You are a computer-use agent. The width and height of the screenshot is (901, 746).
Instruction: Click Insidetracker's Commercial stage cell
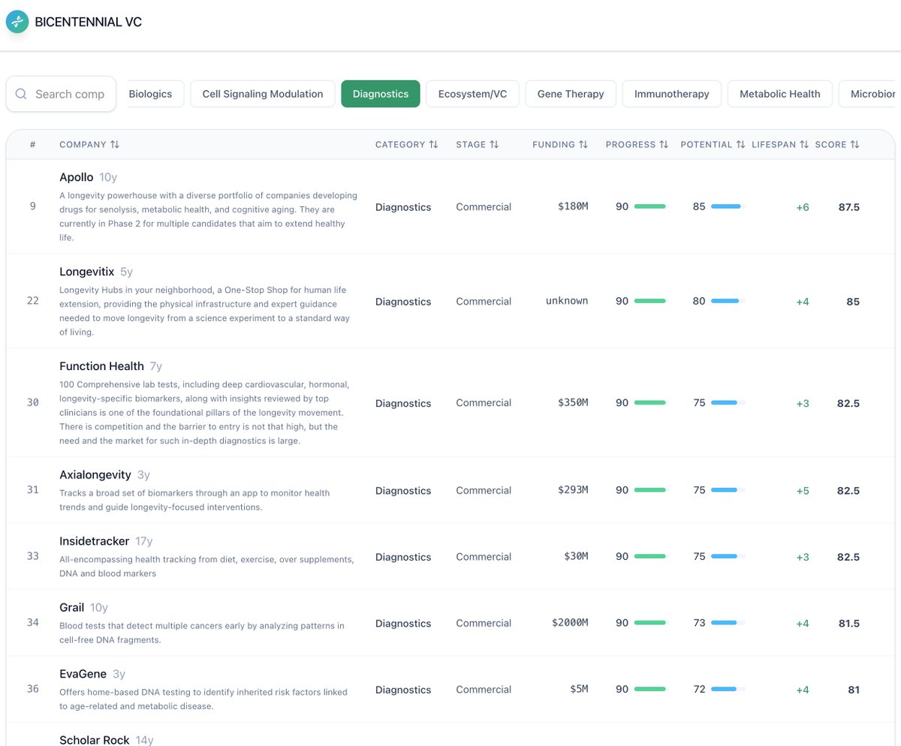tap(484, 557)
